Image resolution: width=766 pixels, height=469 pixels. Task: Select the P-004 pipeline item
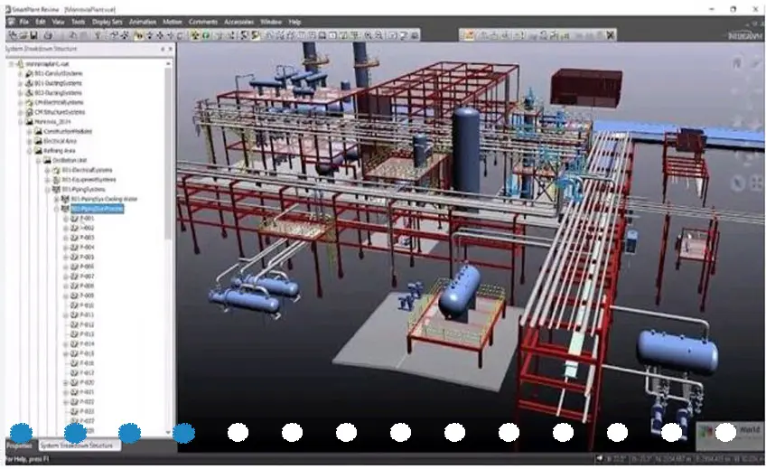(x=87, y=248)
